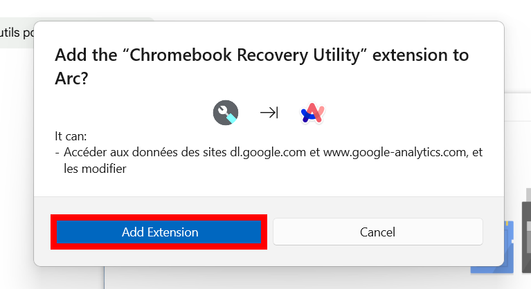This screenshot has width=531, height=289.
Task: Click the gray footer area of the dialog
Action: [269, 206]
